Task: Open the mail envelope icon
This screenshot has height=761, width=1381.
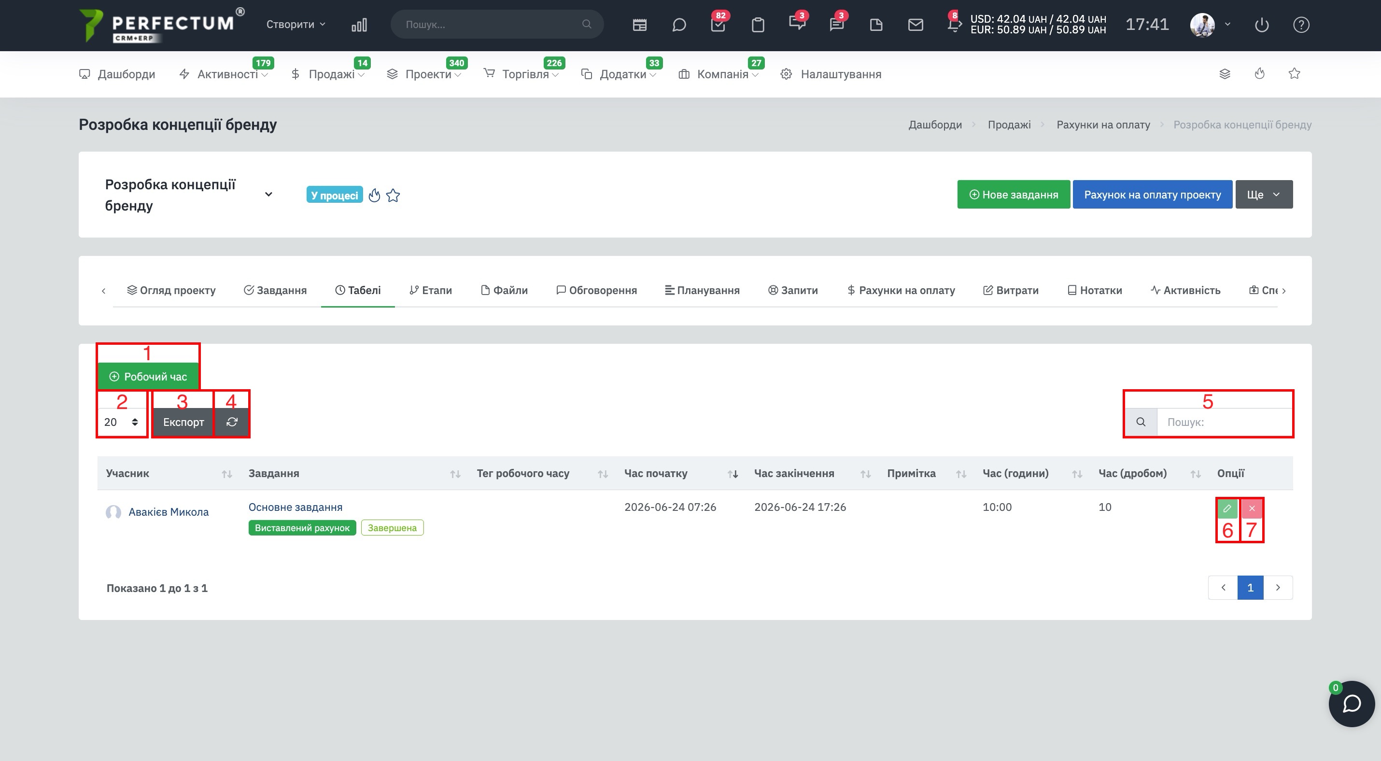Action: click(x=916, y=25)
